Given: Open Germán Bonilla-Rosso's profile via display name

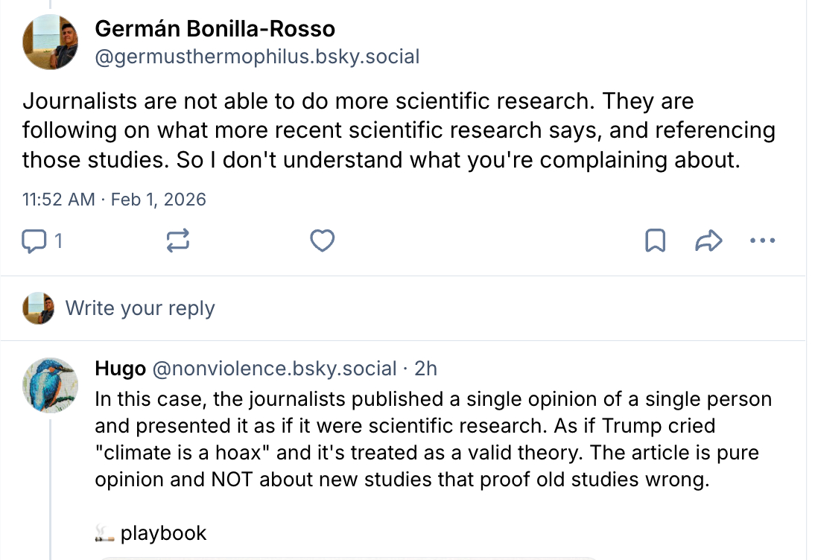Looking at the screenshot, I should (x=215, y=29).
